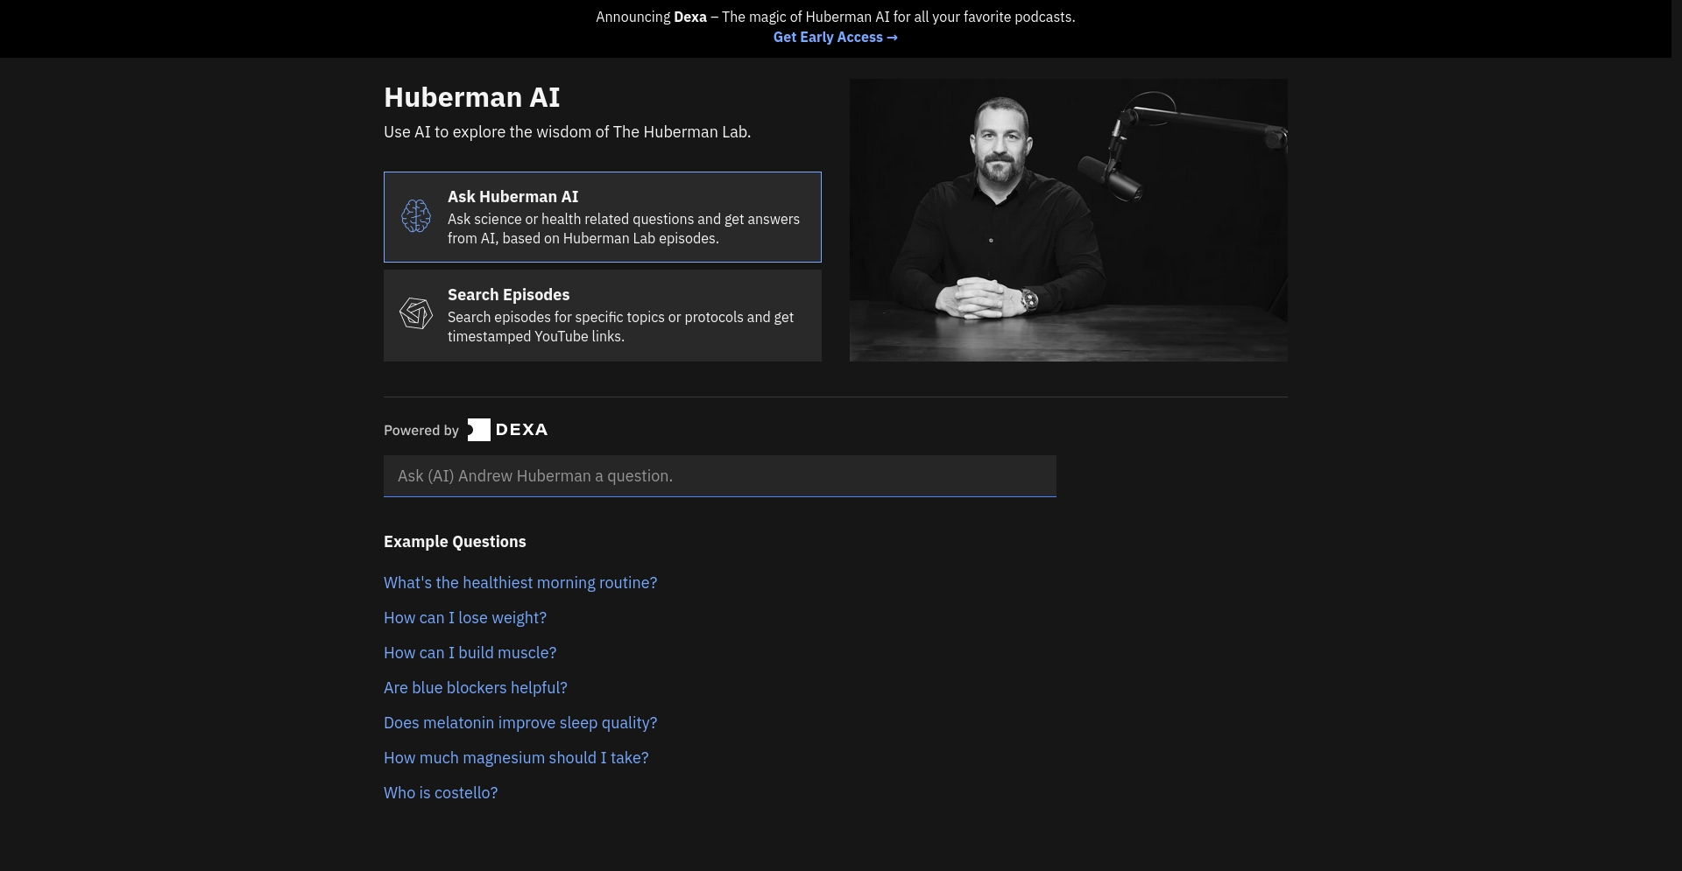
Task: Focus the Ask (AI) Andrew Huberman question field
Action: click(720, 476)
